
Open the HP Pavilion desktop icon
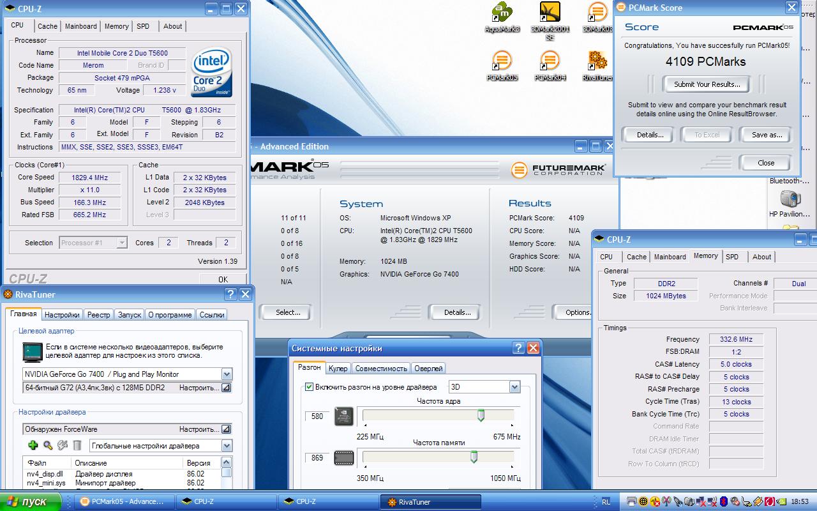[x=790, y=204]
